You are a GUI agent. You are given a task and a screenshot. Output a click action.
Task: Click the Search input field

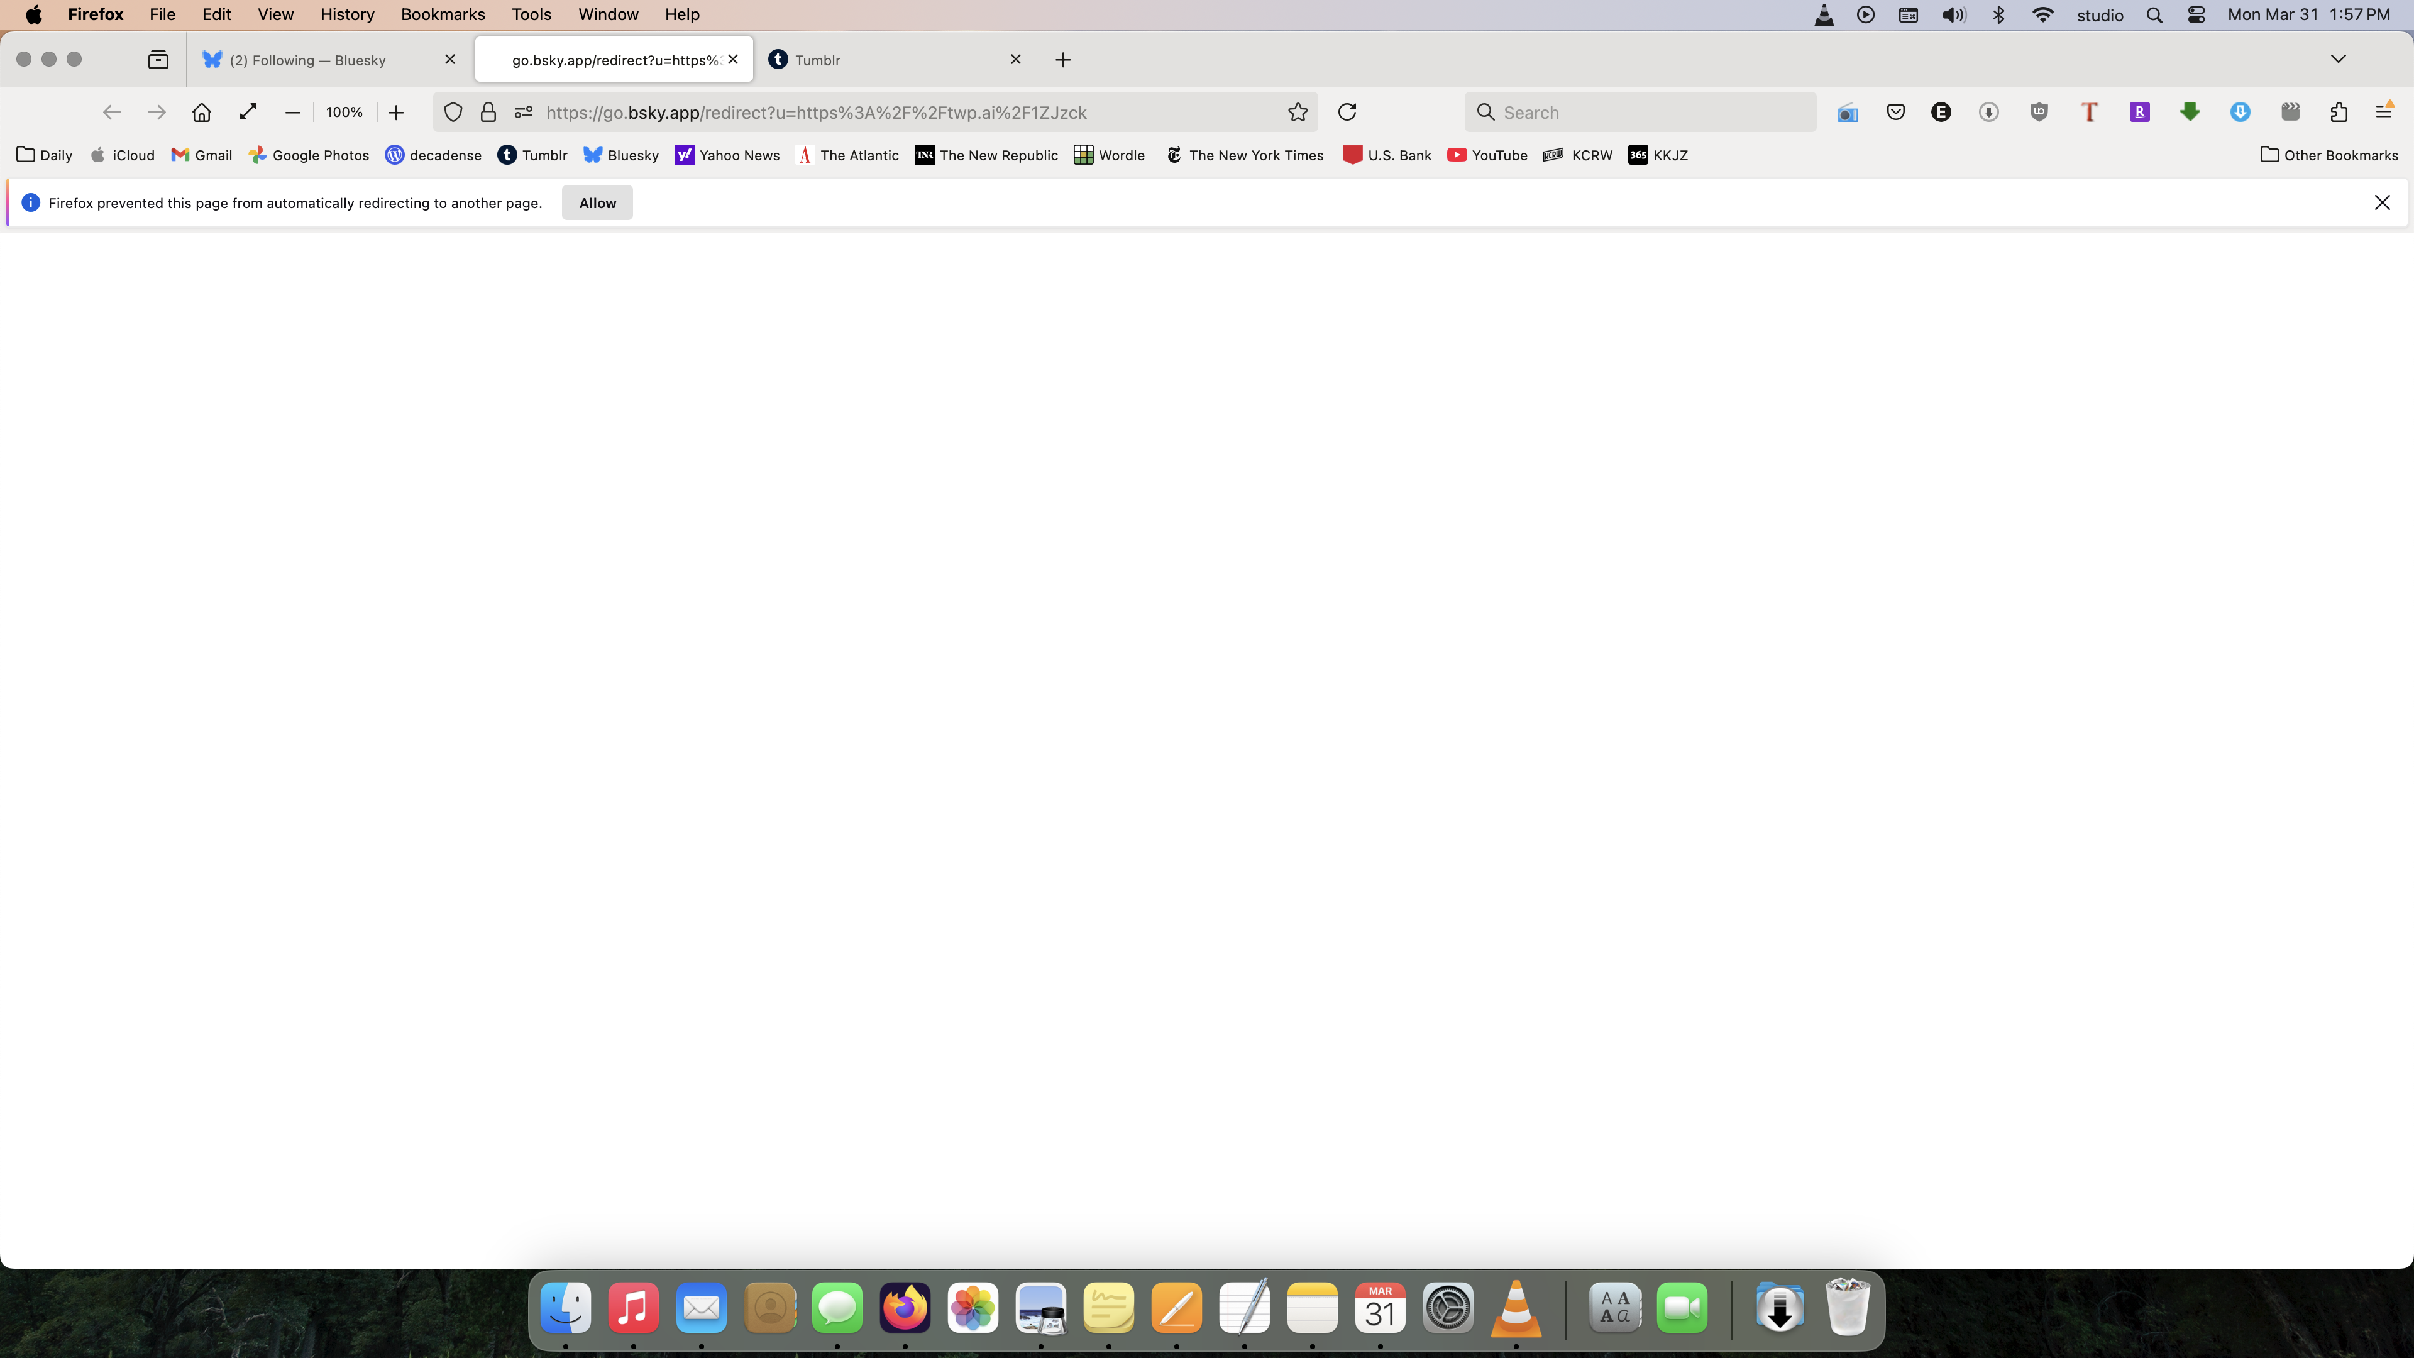pos(1640,113)
